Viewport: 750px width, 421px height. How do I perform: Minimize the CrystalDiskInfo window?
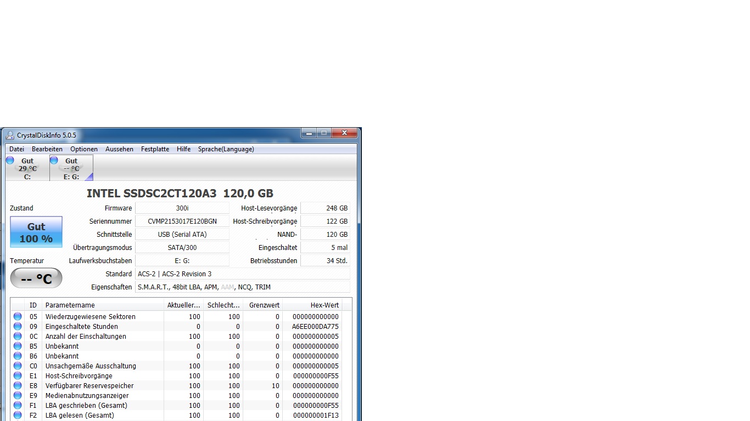[309, 133]
